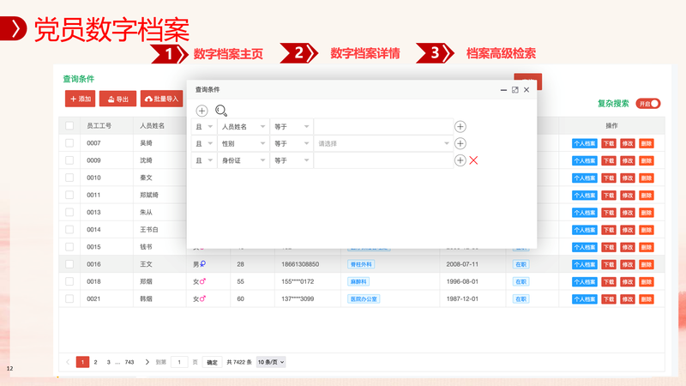Open the 请选择 value dropdown
Viewport: 686px width, 386px height.
383,143
